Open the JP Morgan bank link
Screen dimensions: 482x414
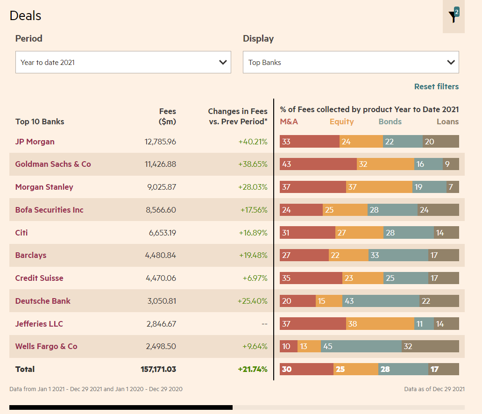click(x=35, y=142)
